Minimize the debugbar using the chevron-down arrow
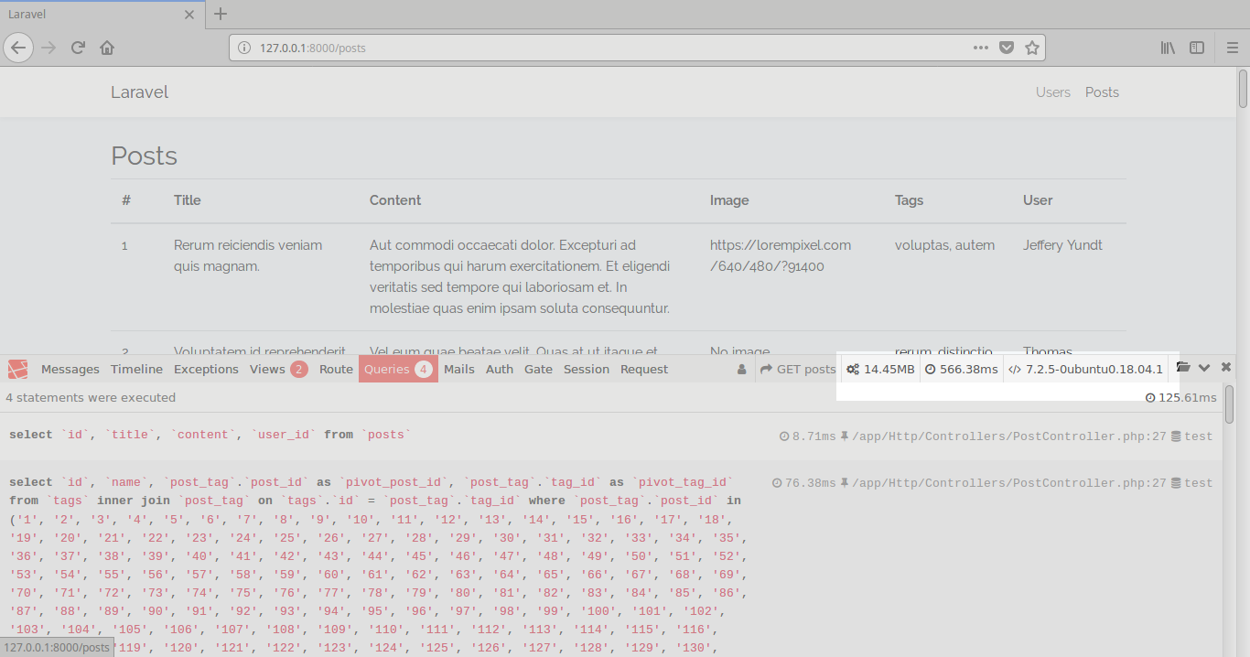The image size is (1250, 657). 1204,368
